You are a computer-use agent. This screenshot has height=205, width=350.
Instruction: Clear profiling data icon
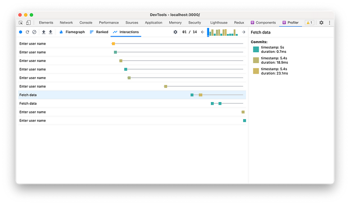(34, 32)
